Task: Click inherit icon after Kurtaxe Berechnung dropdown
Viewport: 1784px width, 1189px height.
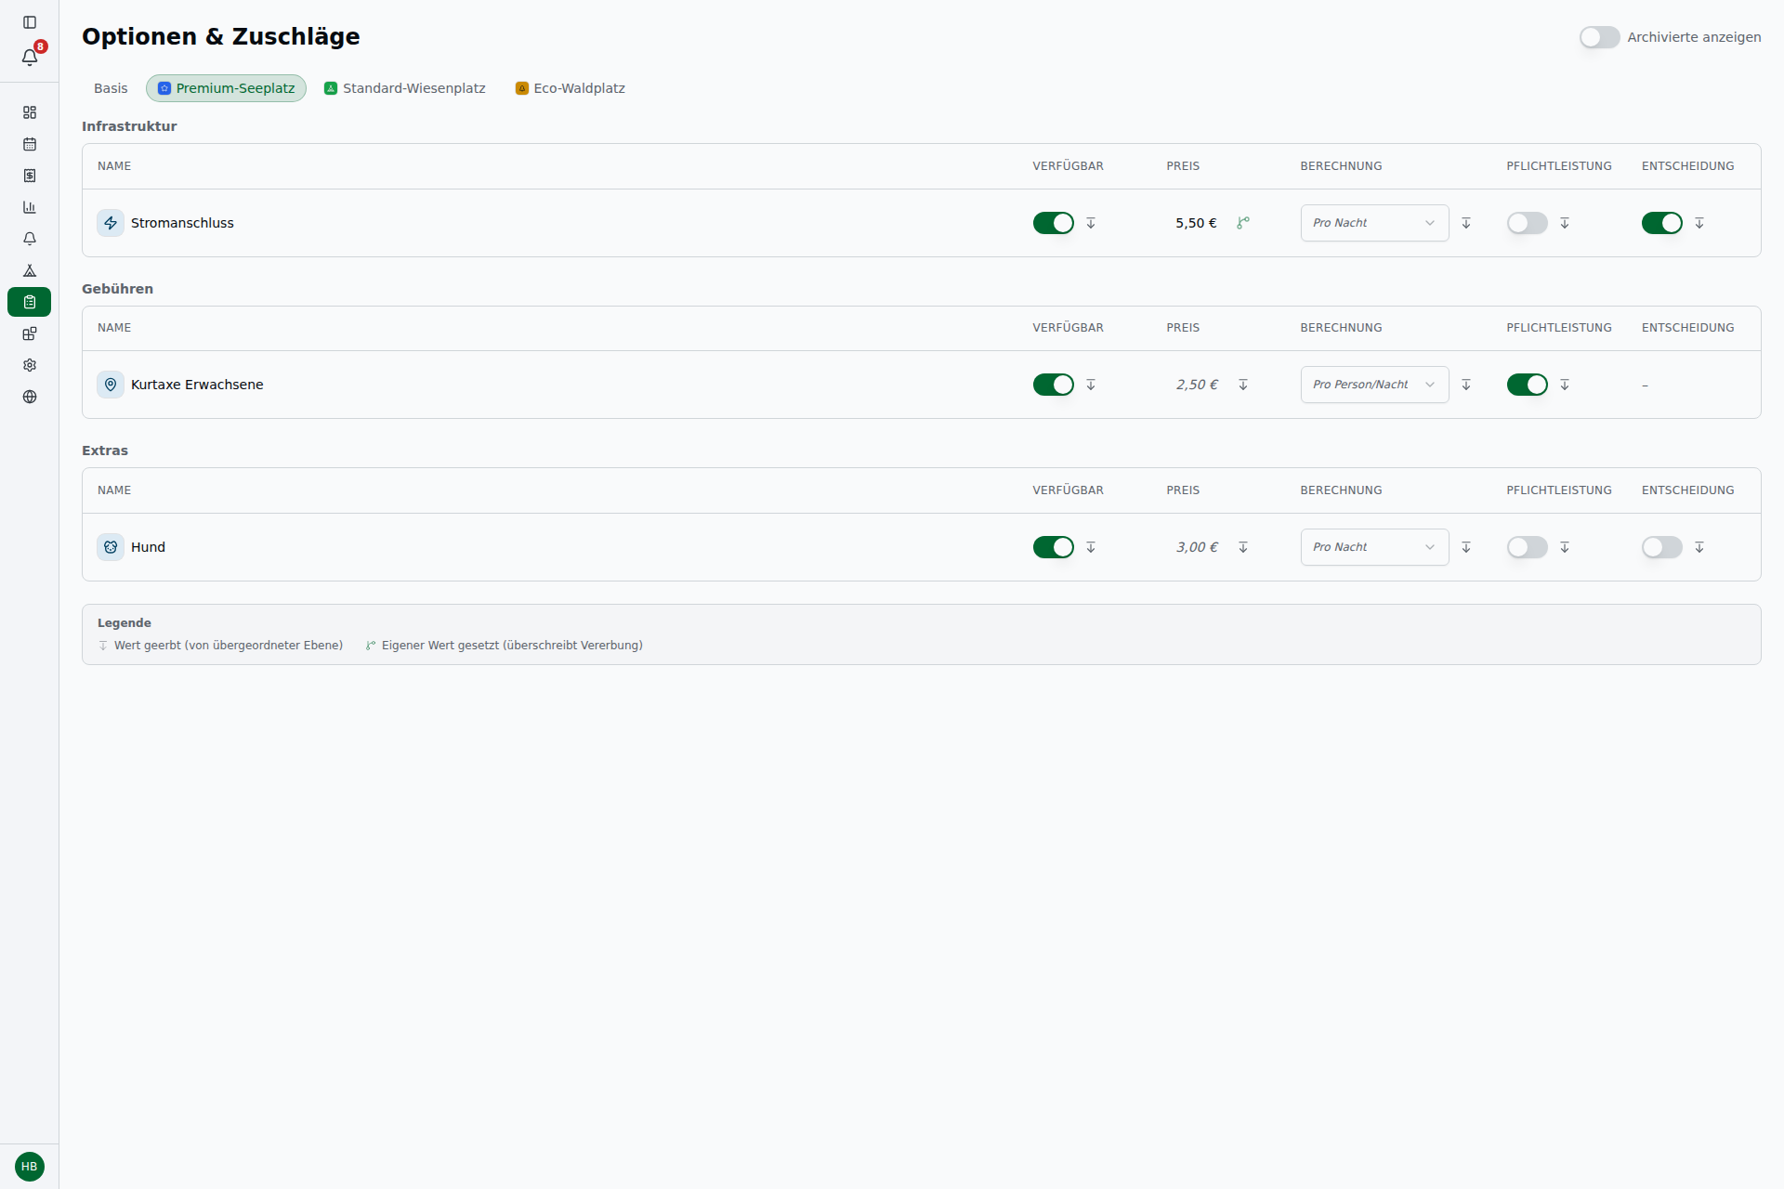Action: (x=1466, y=385)
